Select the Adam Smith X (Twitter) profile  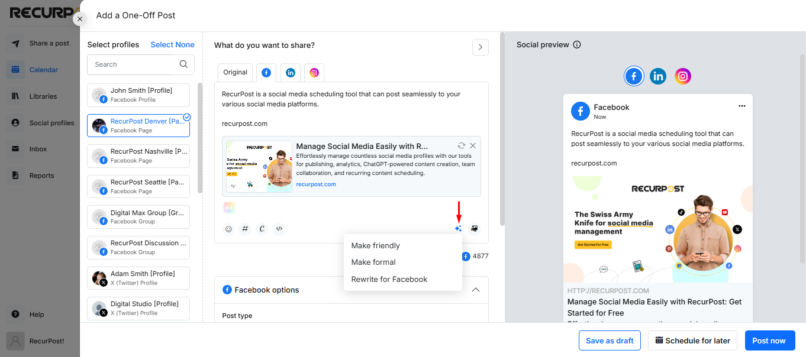pyautogui.click(x=138, y=278)
